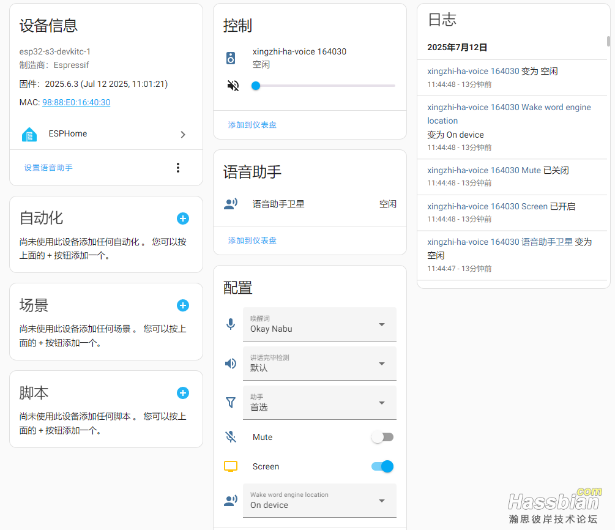Open log entry link xingzhi-ha-voice 164030 Screen

487,206
